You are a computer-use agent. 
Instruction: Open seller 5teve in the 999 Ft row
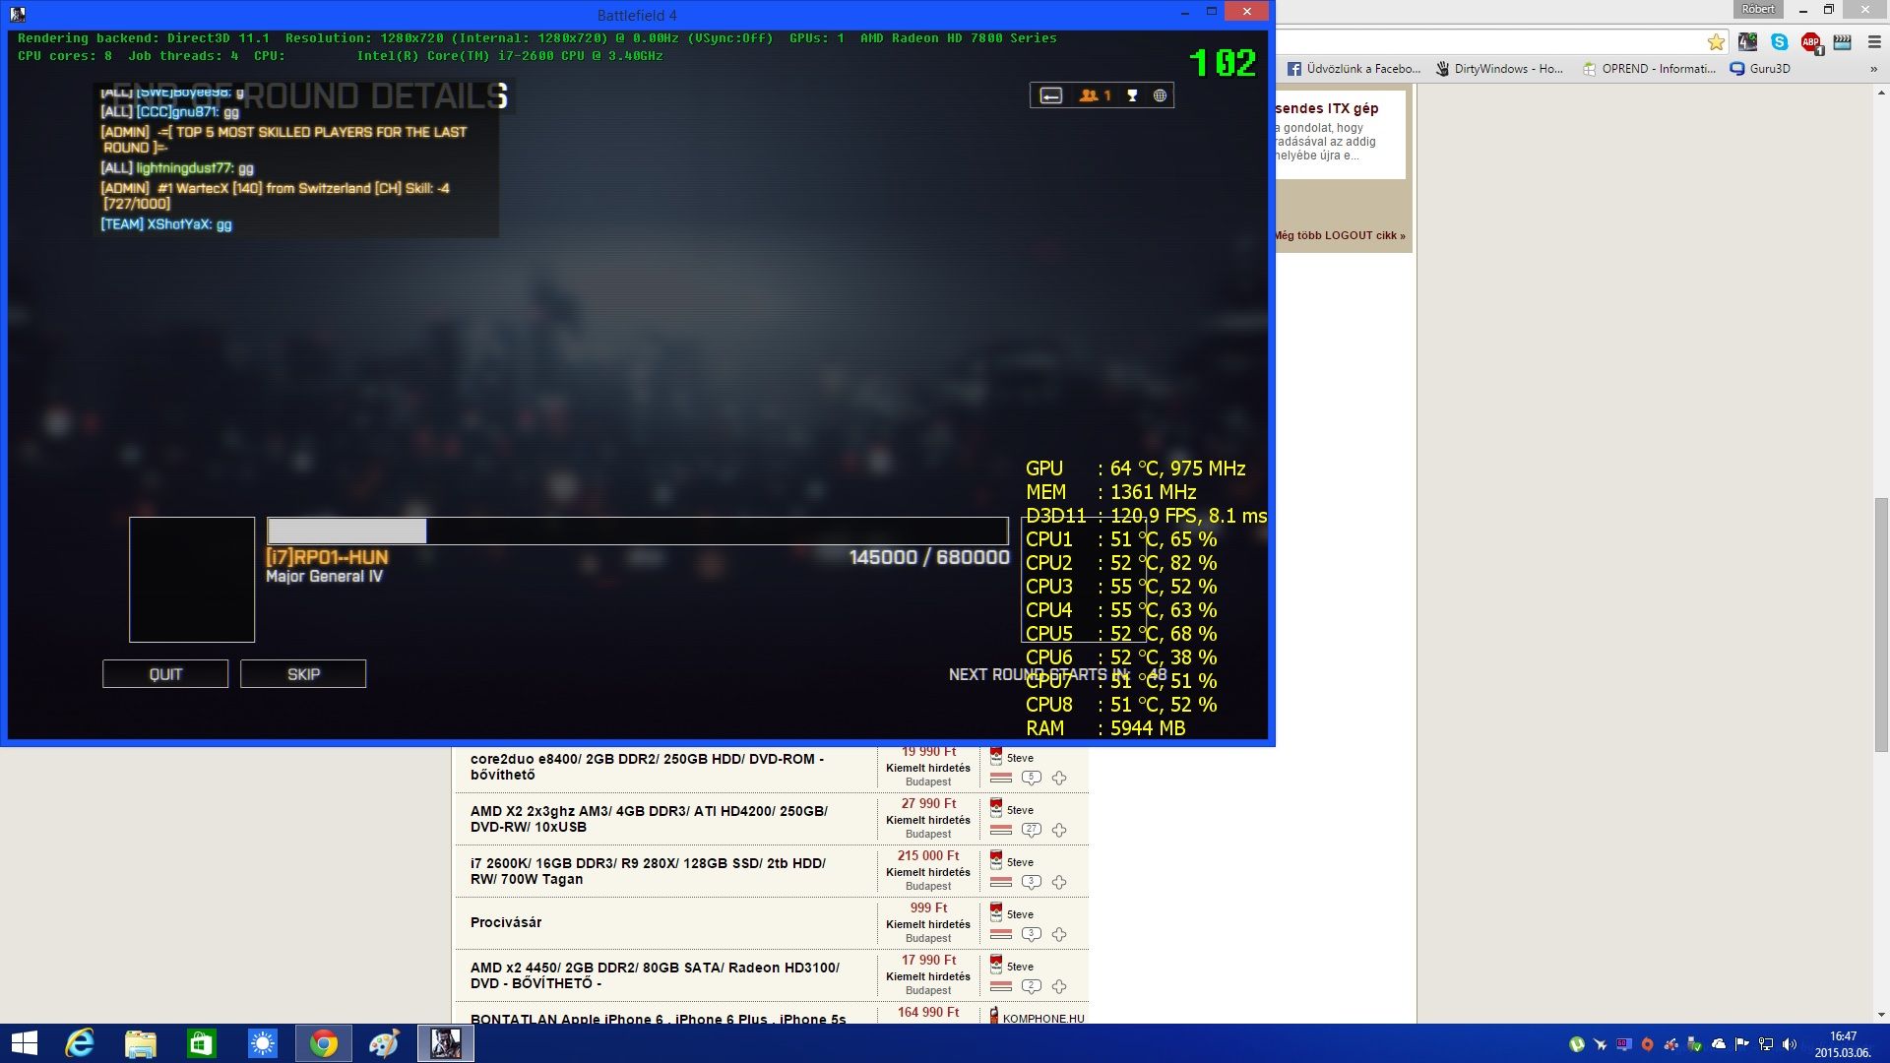coord(1020,914)
